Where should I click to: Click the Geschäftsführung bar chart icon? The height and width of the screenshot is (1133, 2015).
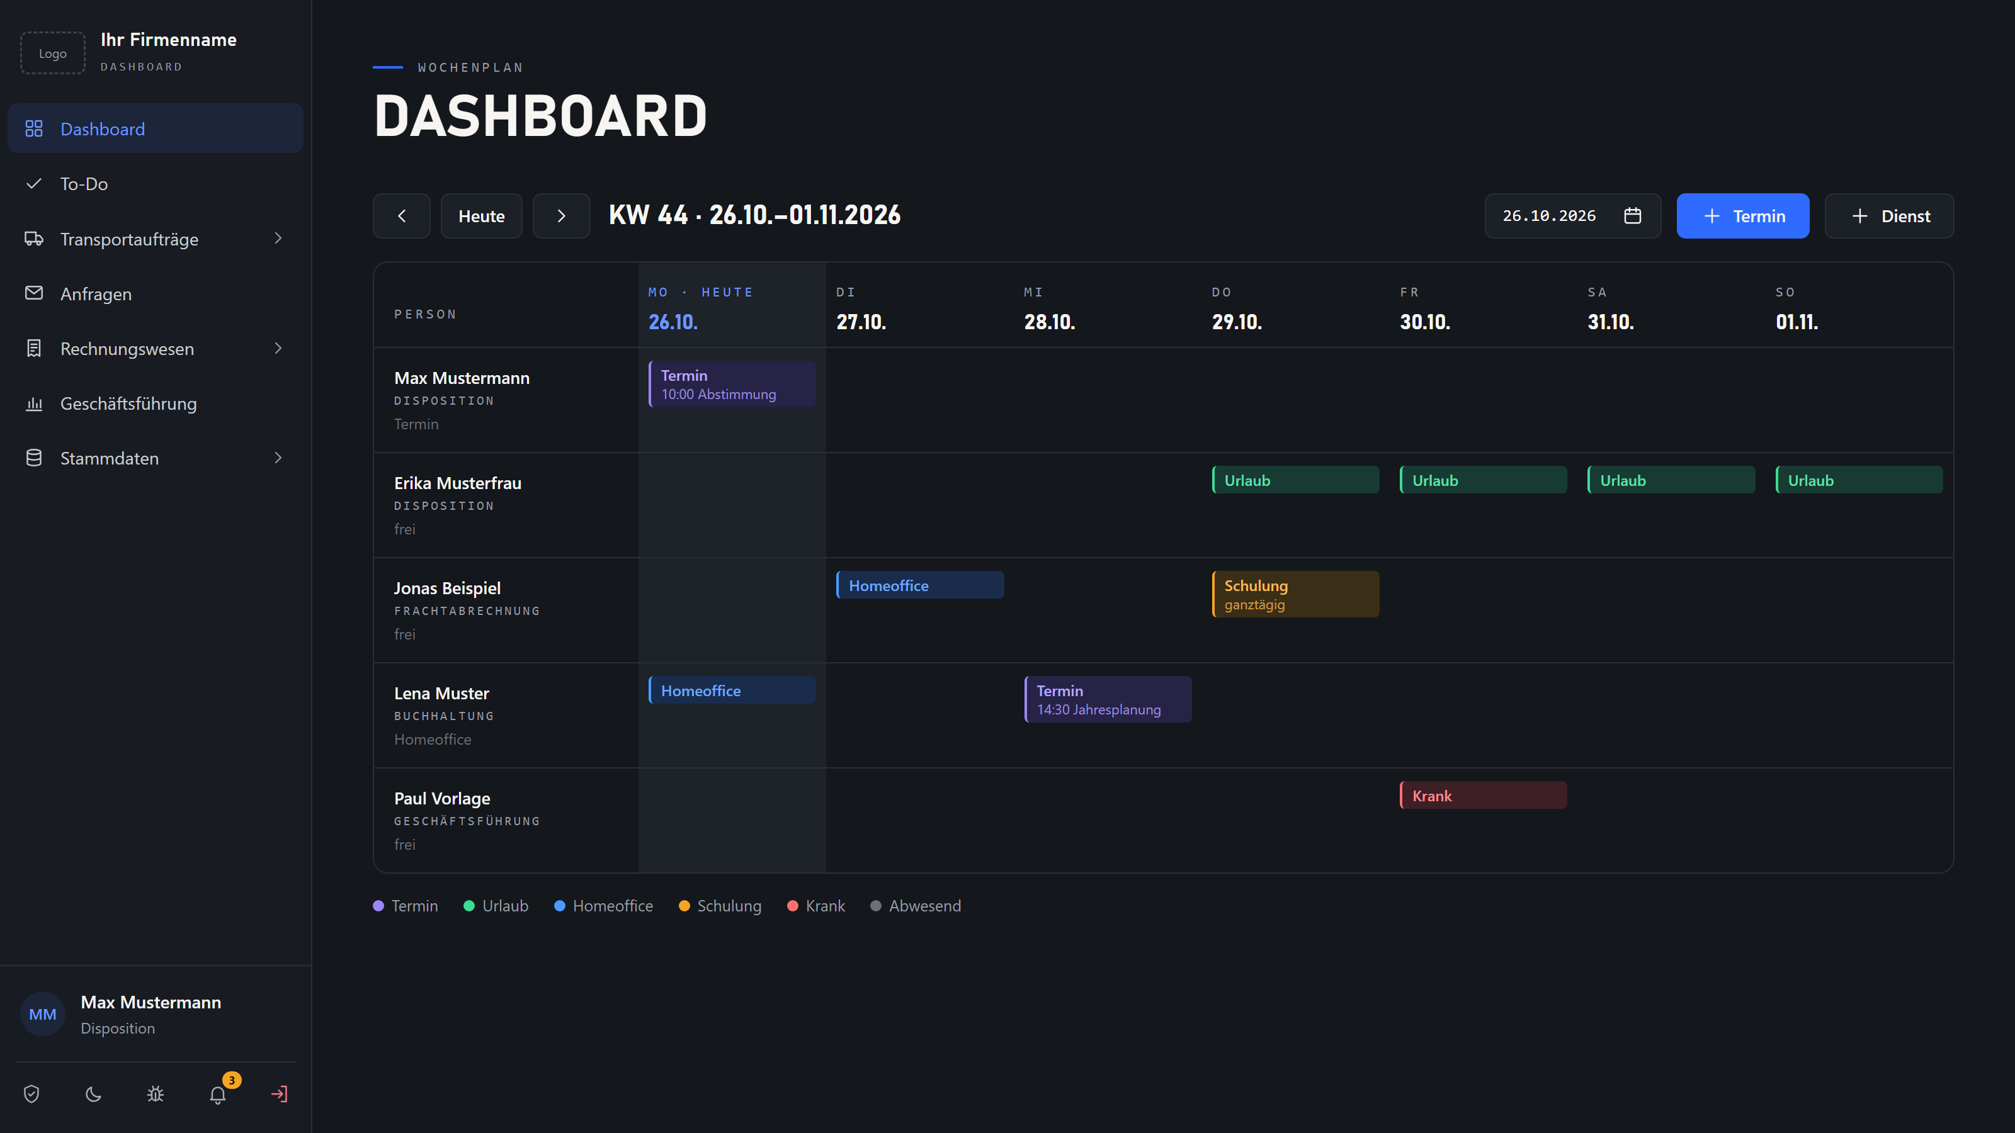click(33, 403)
